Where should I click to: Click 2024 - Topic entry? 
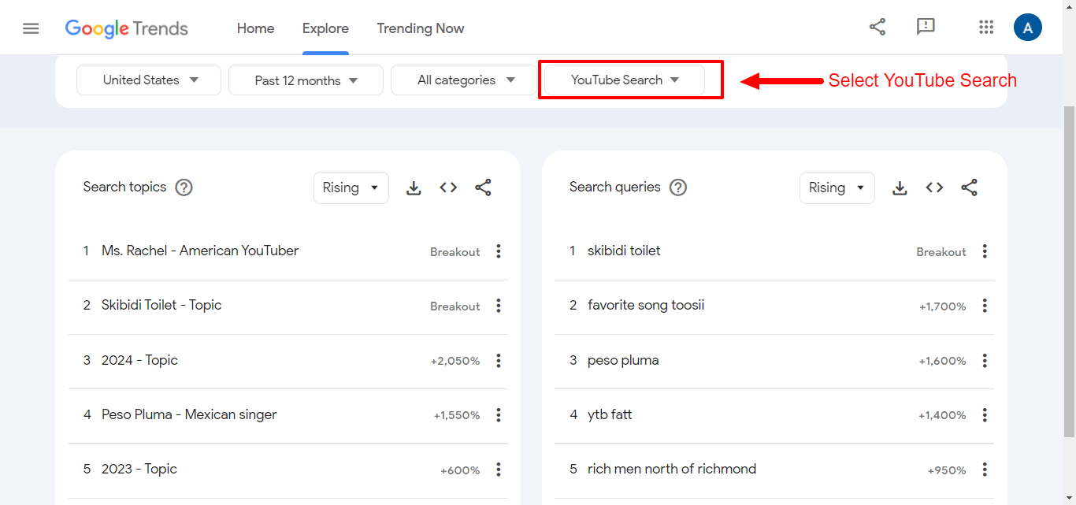(x=139, y=360)
